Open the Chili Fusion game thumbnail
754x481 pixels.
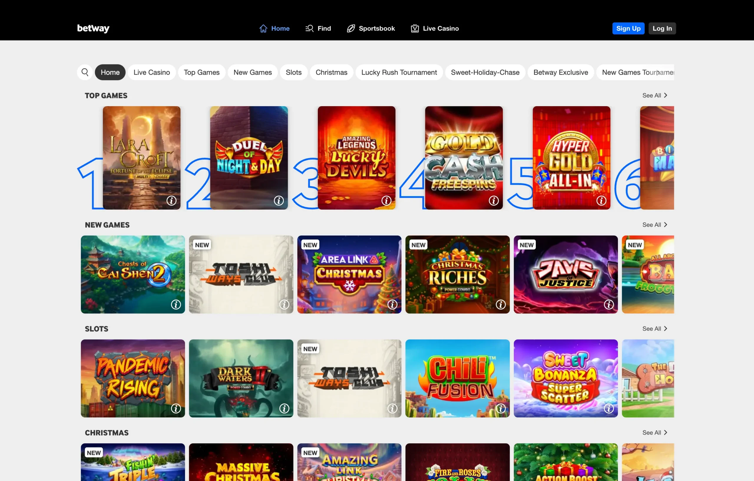pos(457,378)
